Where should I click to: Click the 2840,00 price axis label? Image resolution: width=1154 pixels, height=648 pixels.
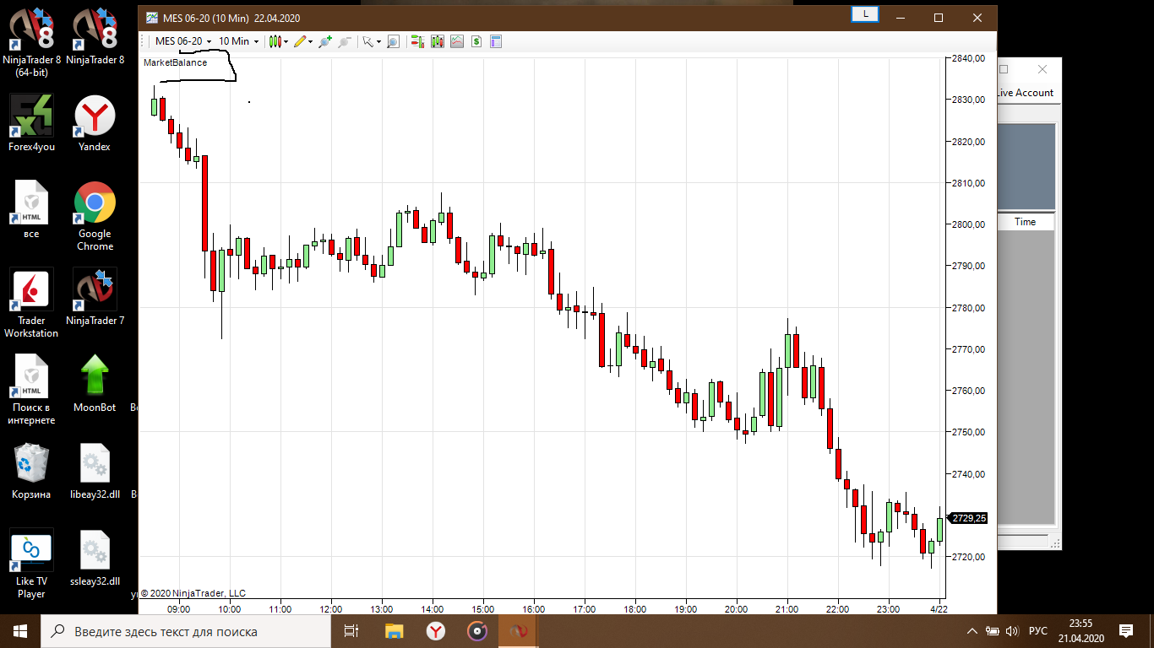coord(968,59)
